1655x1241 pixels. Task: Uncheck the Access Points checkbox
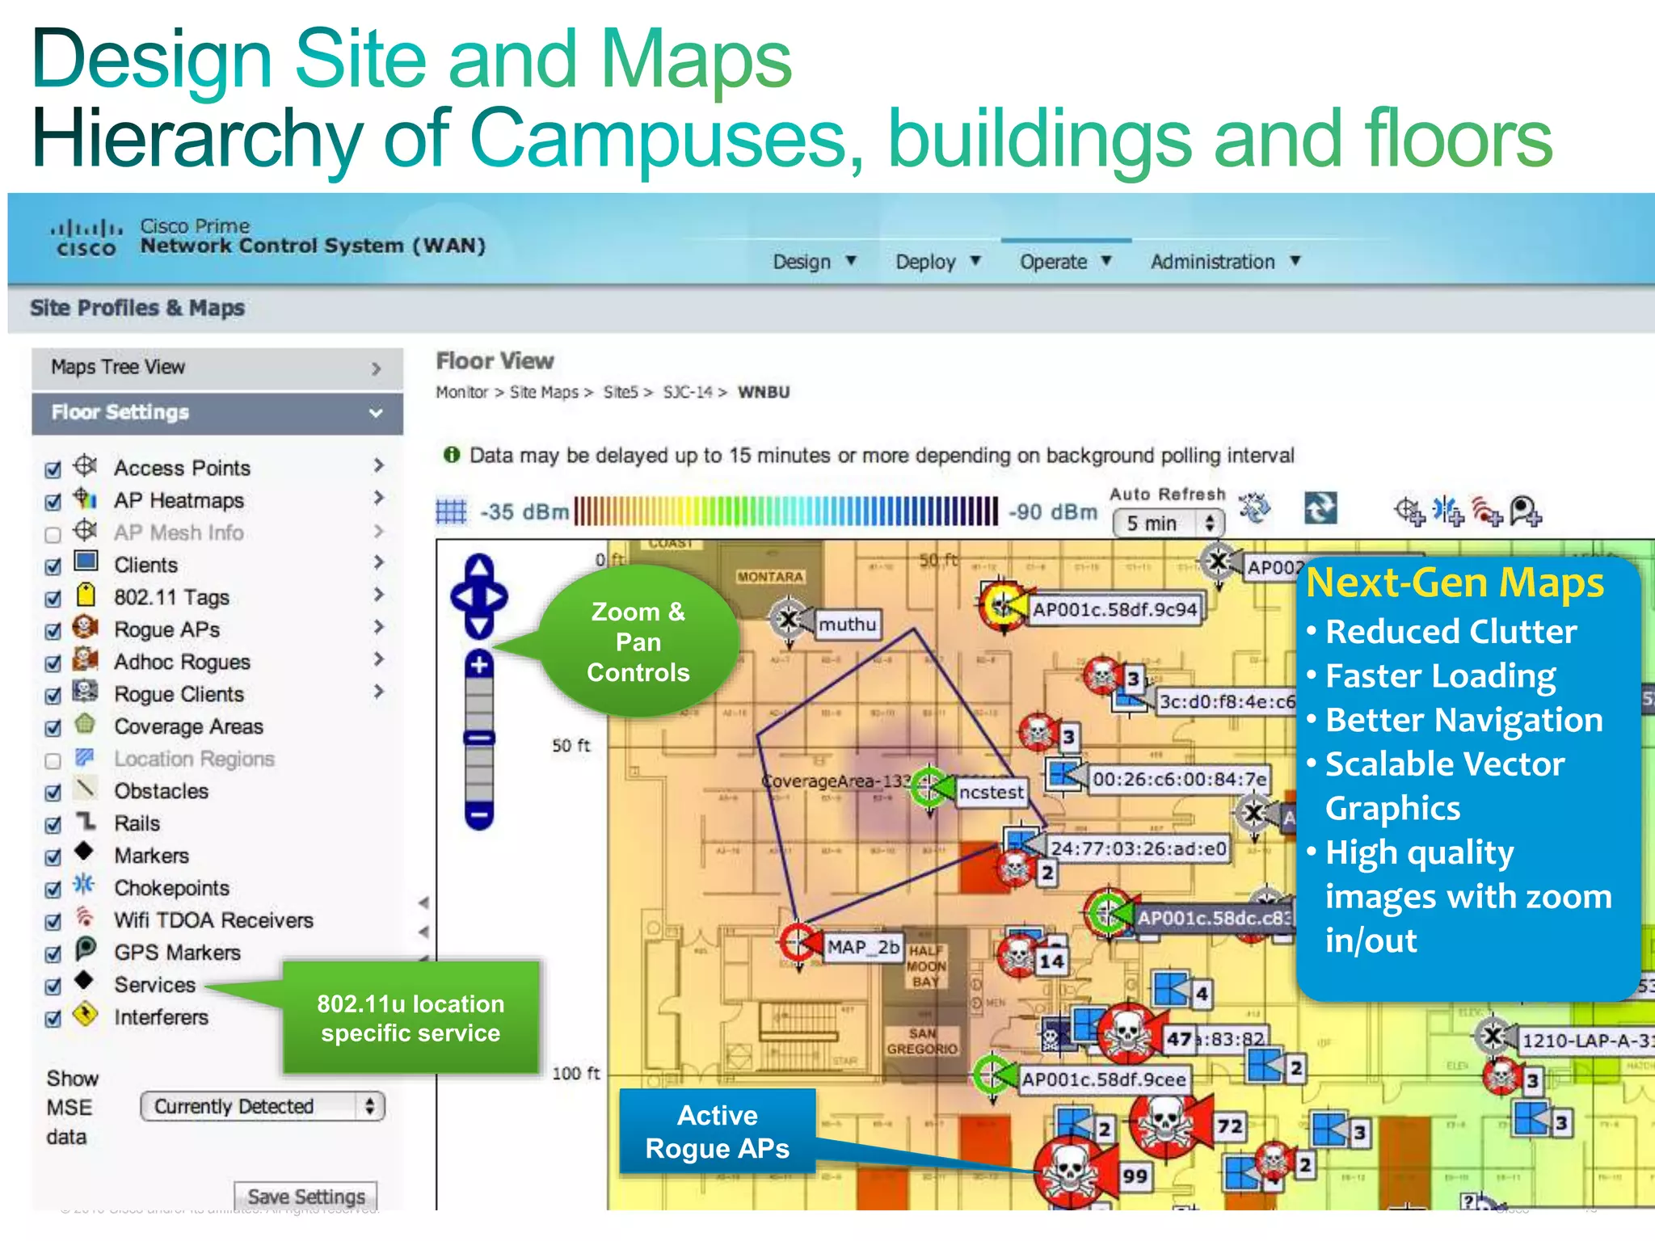click(53, 469)
